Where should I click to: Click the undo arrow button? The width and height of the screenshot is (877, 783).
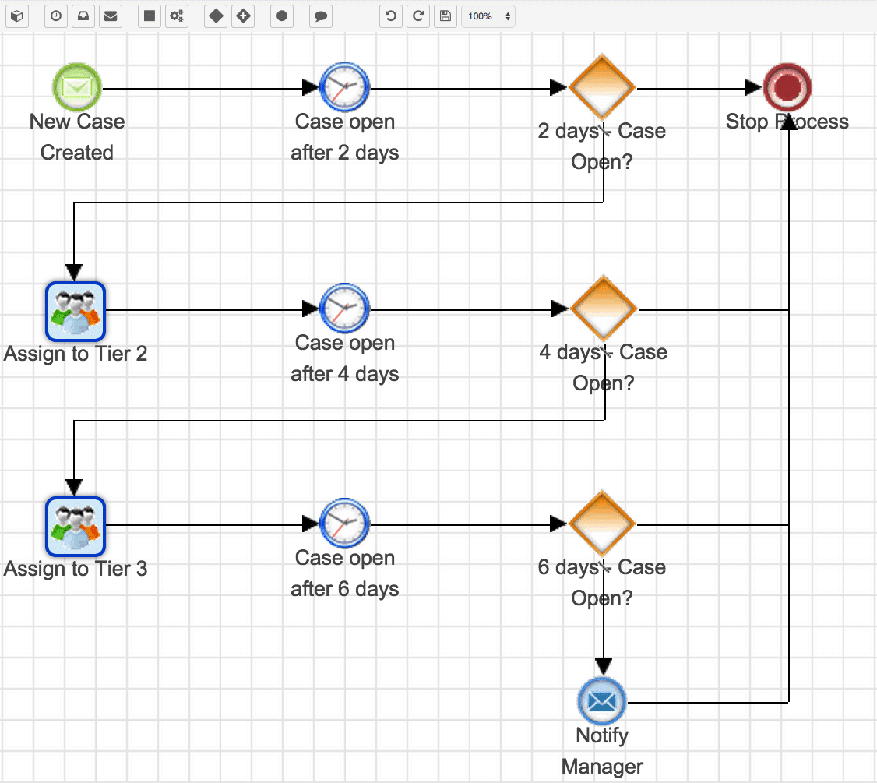pos(391,16)
